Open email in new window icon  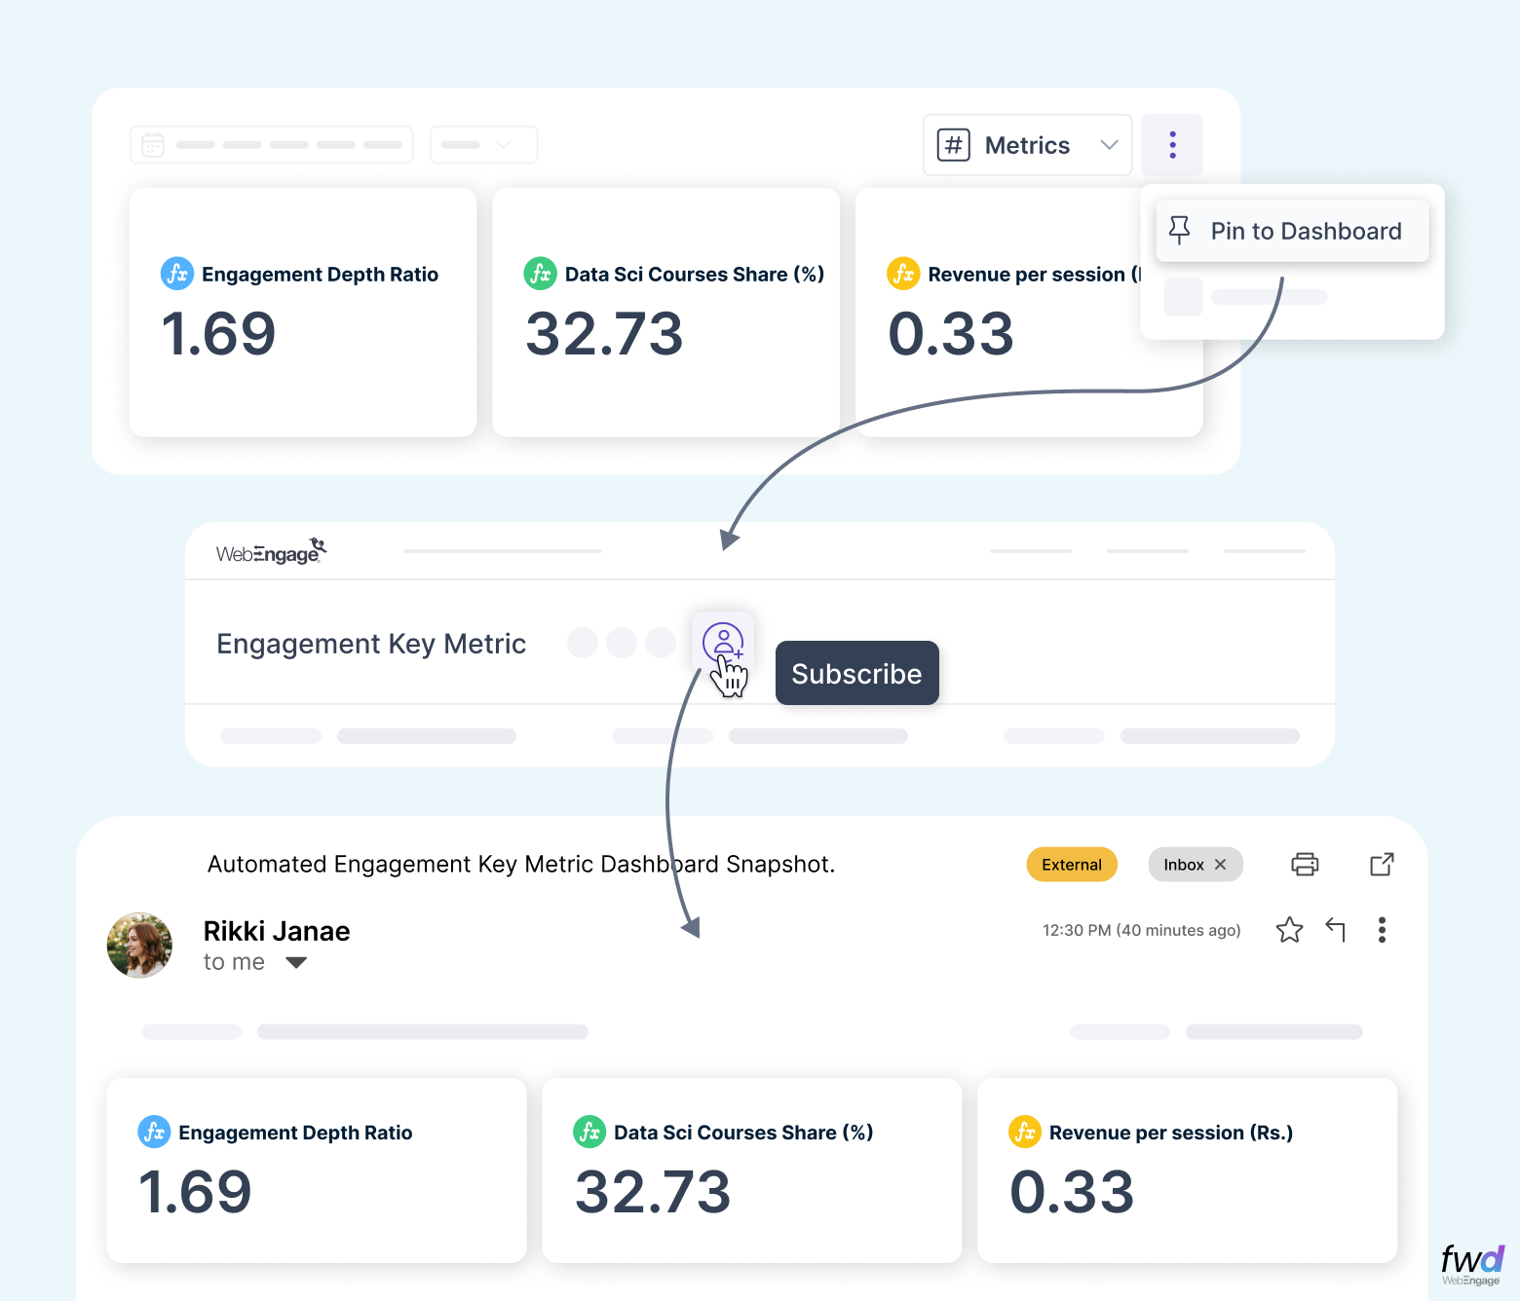[x=1382, y=864]
